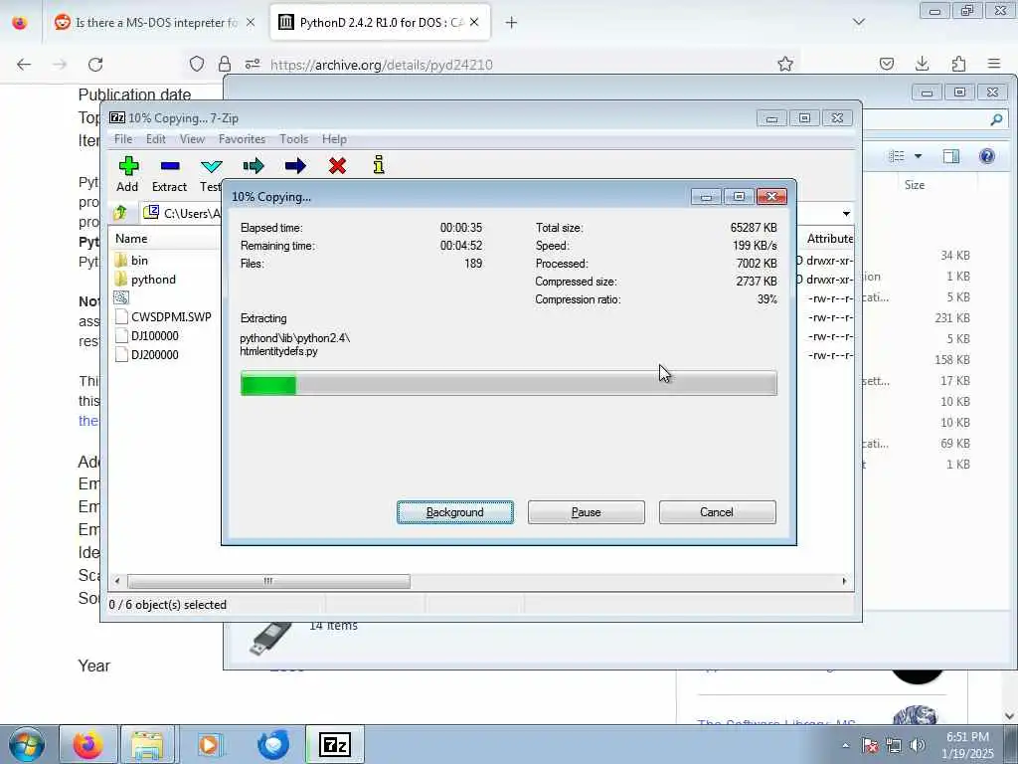
Task: Click the yellow Info icon in 7-Zip
Action: [x=379, y=165]
